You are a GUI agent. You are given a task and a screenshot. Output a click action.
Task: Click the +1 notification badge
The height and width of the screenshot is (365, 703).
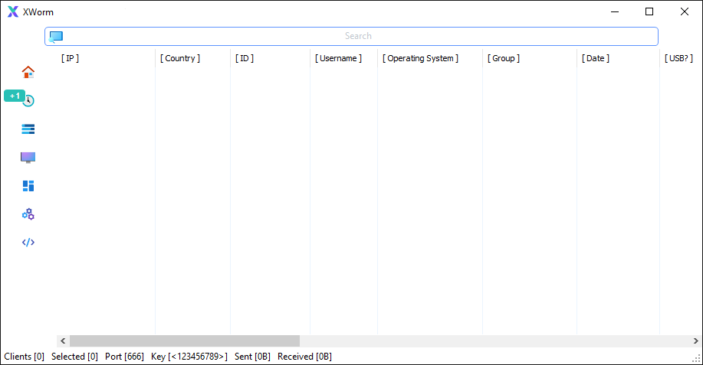pyautogui.click(x=14, y=96)
